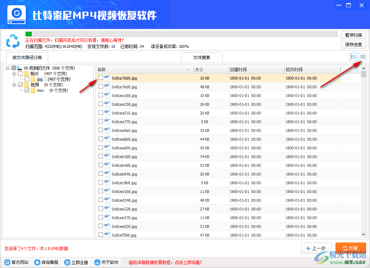Viewport: 370px width, 268px height.
Task: Click file icon of 0x8ceb3d0.jpg
Action: pyautogui.click(x=108, y=156)
